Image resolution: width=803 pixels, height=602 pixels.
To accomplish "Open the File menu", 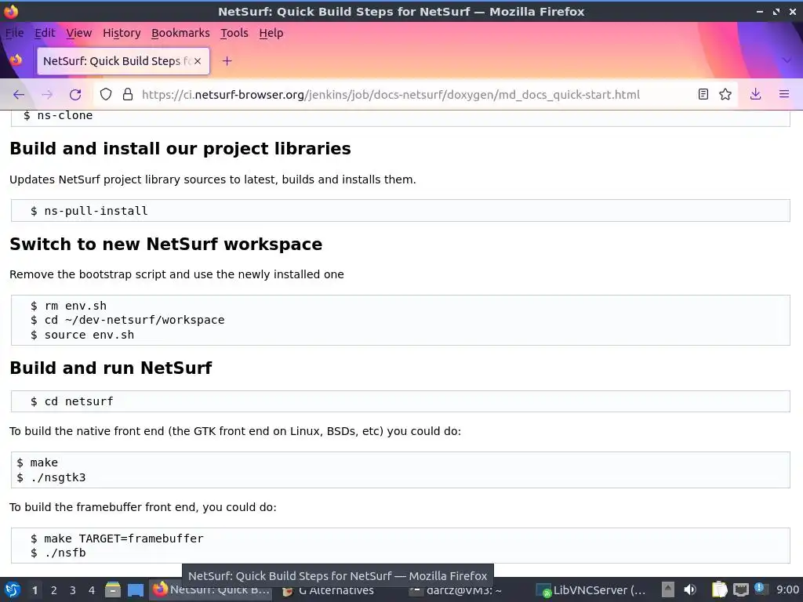I will tap(14, 33).
